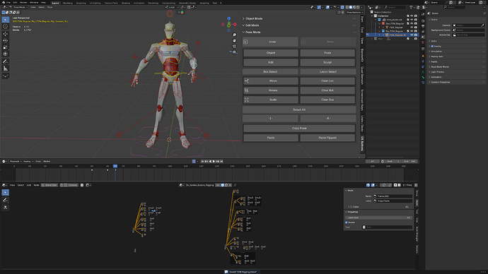Screen dimensions: 488x274
Task: Select the Scale tool in viewport toolbar
Action: click(5, 47)
